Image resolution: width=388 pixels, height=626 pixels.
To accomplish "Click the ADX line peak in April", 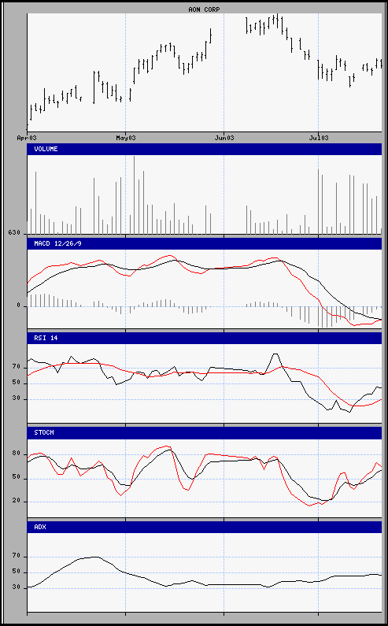I will click(95, 557).
